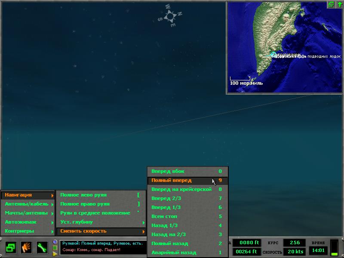Click the КУРС label

point(273,243)
